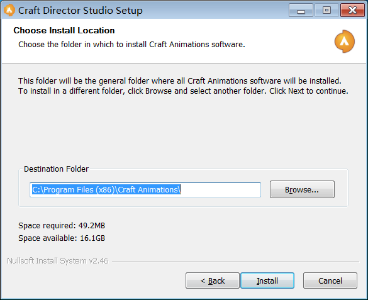This screenshot has width=368, height=300.
Task: Click the Space available 16.1GB text
Action: point(62,238)
